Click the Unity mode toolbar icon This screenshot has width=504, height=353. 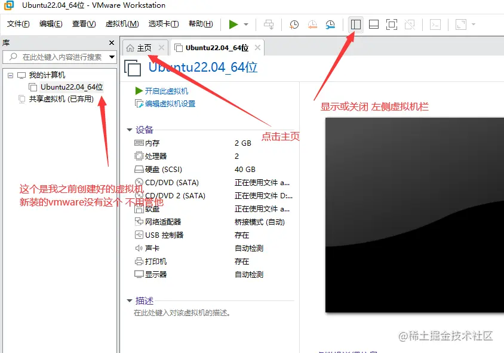point(410,24)
